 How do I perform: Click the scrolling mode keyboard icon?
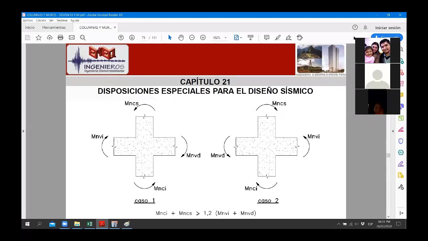250,37
